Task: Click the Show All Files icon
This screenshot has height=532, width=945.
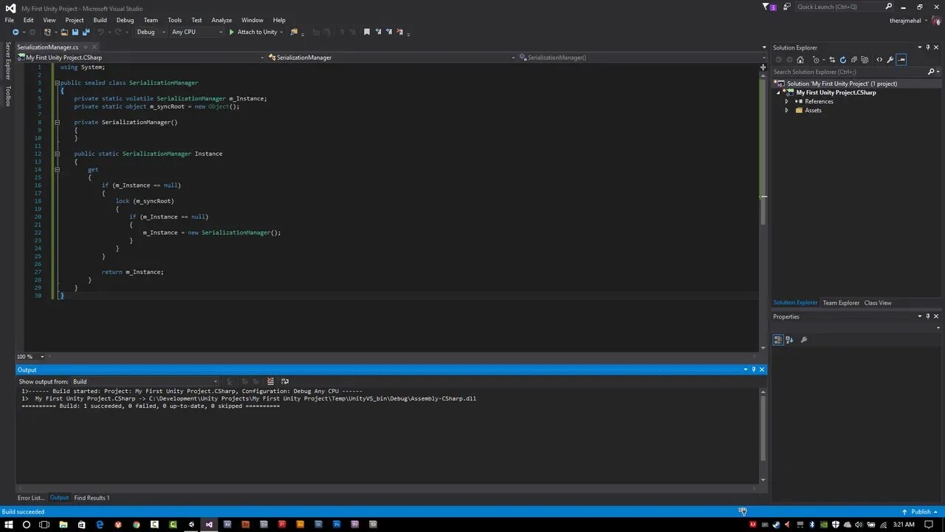Action: (x=865, y=60)
